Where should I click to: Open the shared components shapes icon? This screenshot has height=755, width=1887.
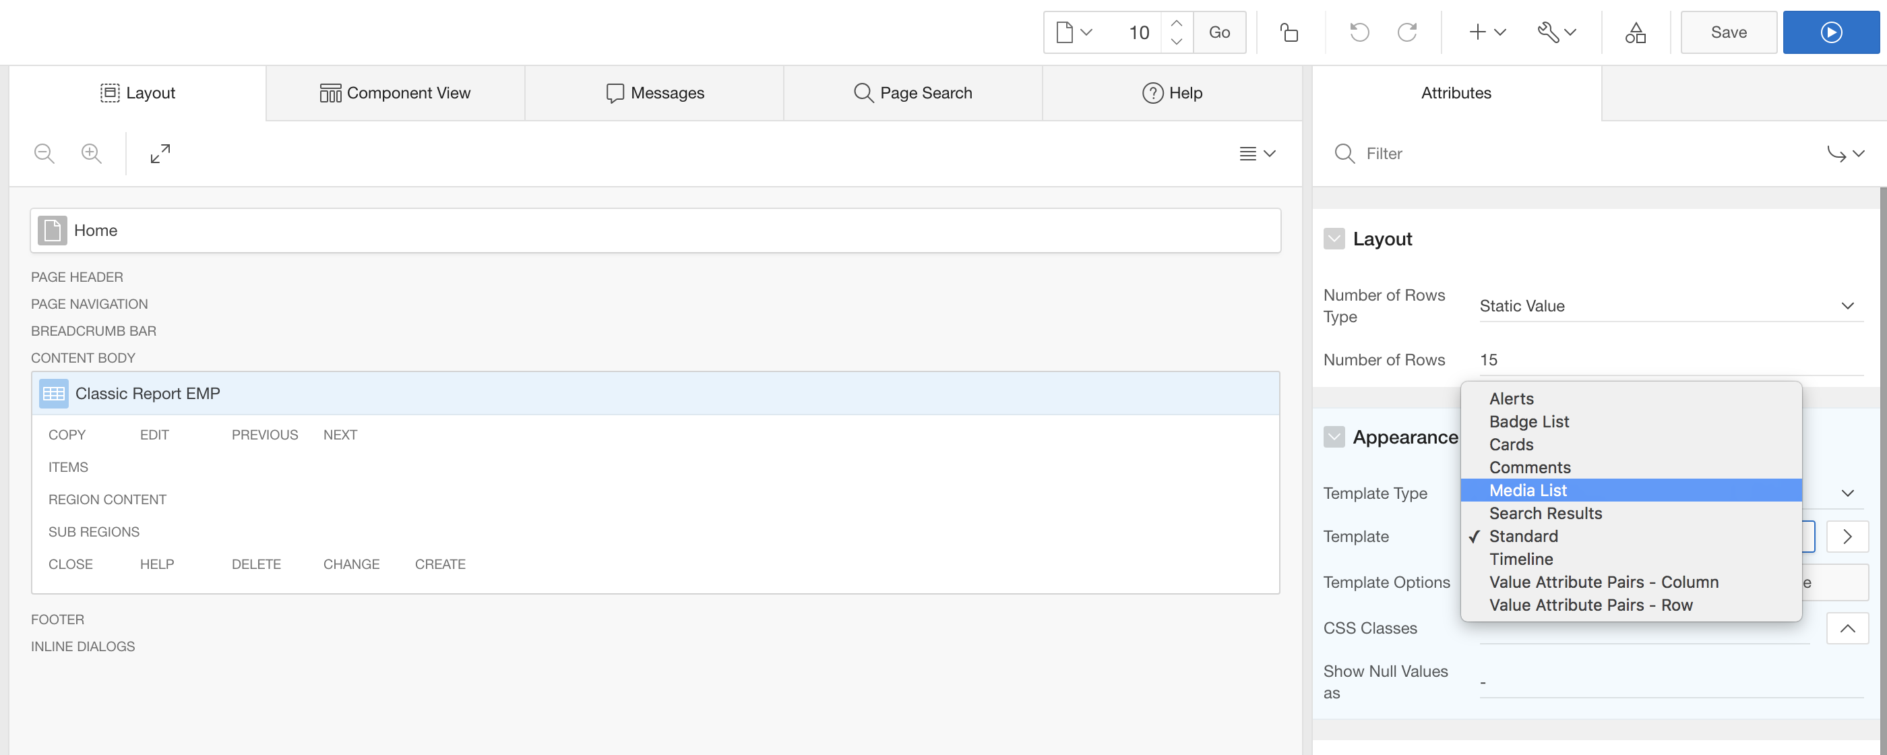pos(1635,32)
